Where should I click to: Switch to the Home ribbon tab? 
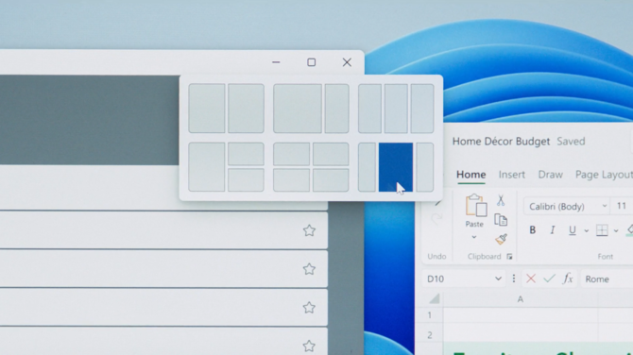point(470,175)
